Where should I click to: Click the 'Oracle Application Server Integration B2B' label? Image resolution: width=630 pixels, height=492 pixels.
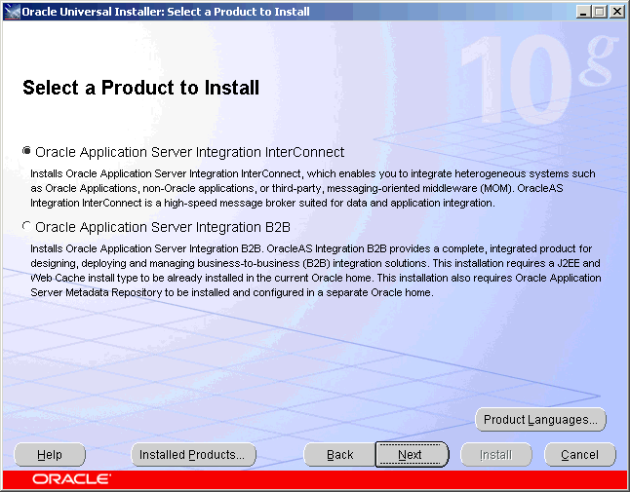click(163, 227)
